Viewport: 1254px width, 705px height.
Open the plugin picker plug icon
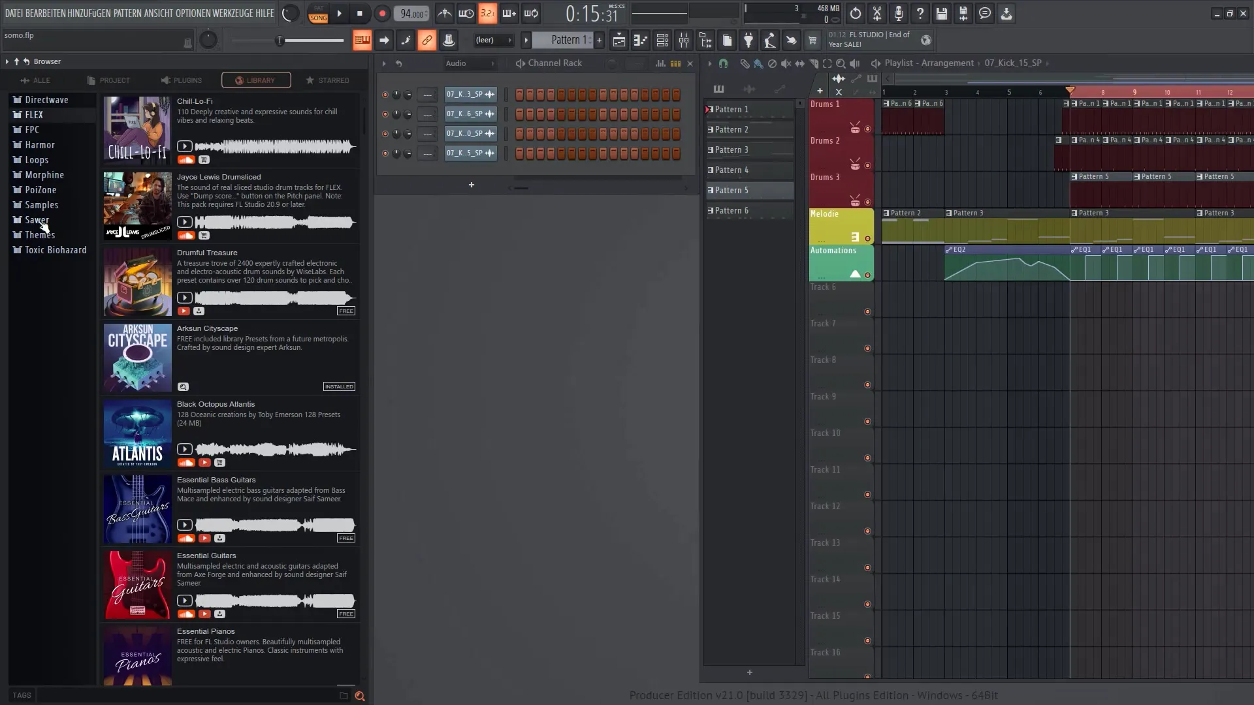coord(748,40)
